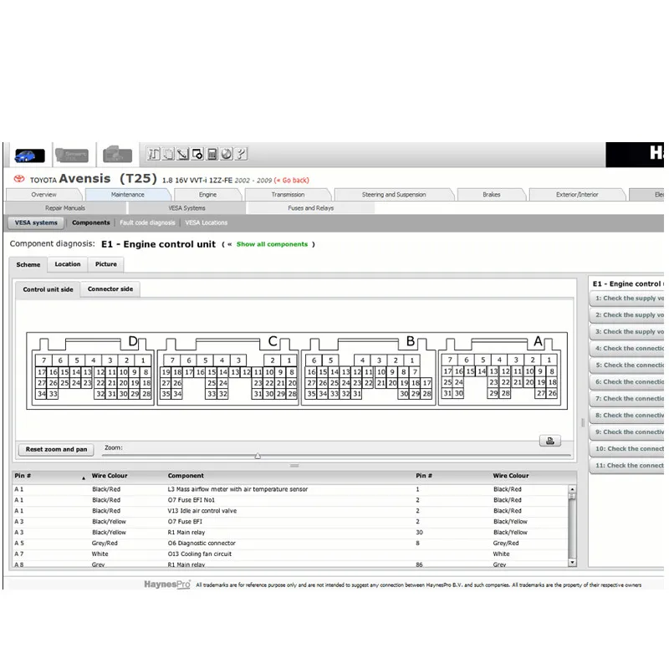Image resolution: width=669 pixels, height=669 pixels.
Task: Click pin 35 of connector C
Action: 166,394
